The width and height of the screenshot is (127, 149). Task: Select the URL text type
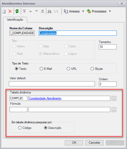coord(68,69)
